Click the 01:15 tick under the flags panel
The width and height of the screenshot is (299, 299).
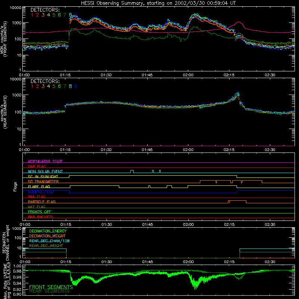pyautogui.click(x=66, y=225)
